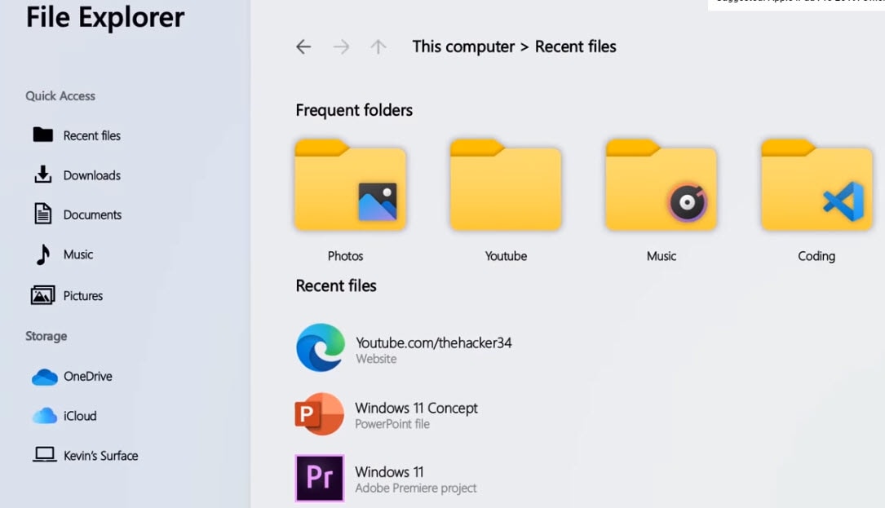Click the iCloud cloud icon

(45, 416)
